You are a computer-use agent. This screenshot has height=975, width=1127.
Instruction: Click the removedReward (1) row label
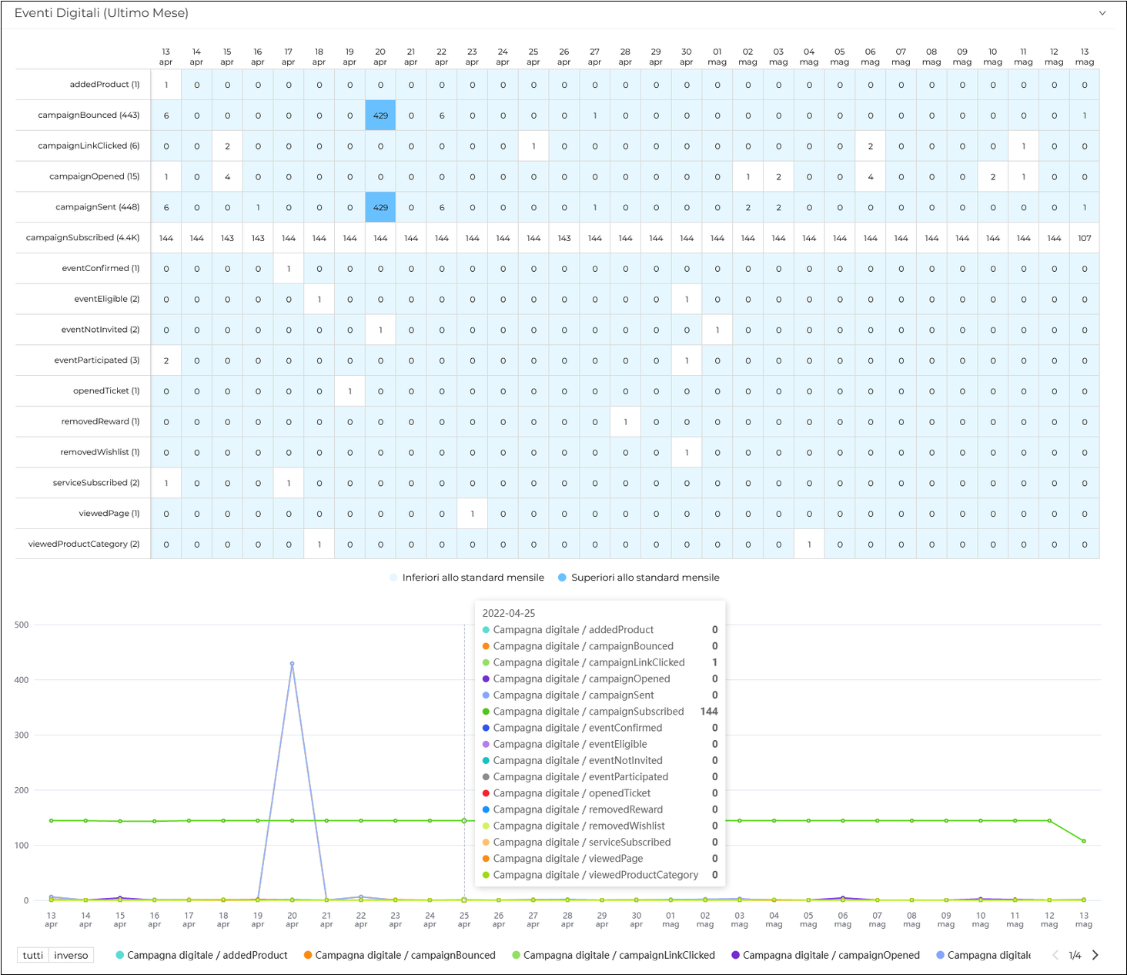(101, 421)
